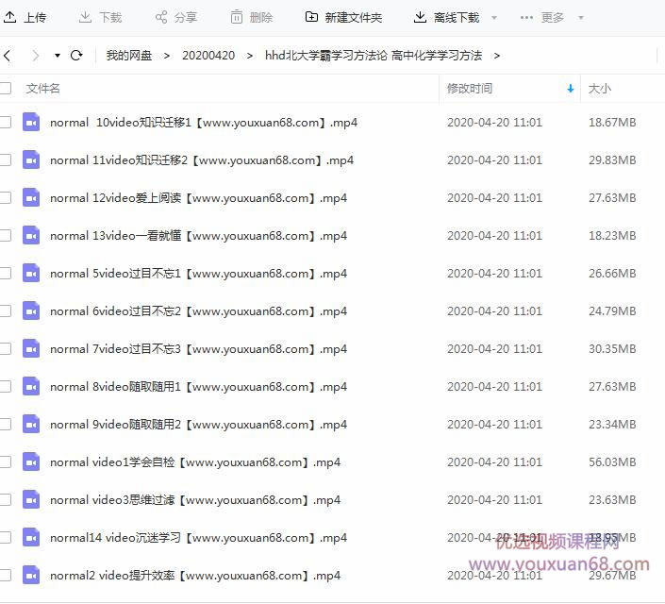Screen dimensions: 665x604
Task: Click the sort direction arrow on 修改时间
Action: pyautogui.click(x=571, y=89)
